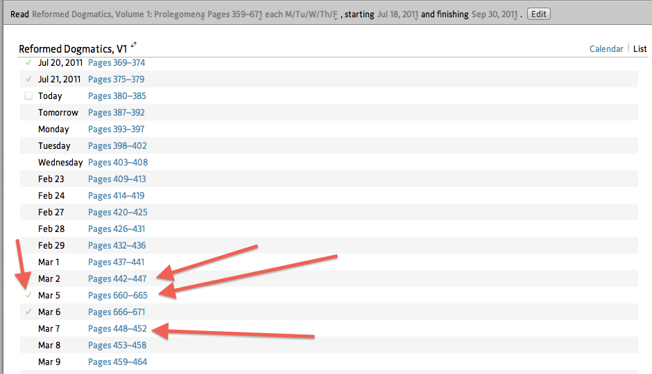Open Pages 437–441 link

(117, 262)
